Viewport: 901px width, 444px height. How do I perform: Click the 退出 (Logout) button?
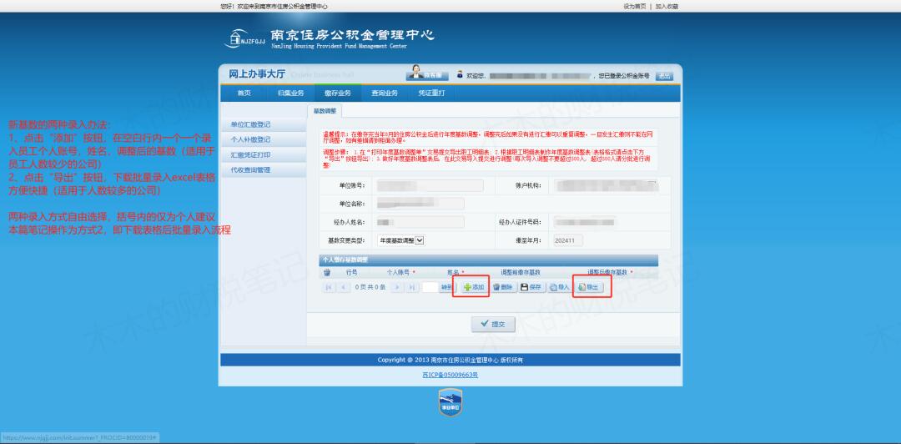click(x=664, y=76)
